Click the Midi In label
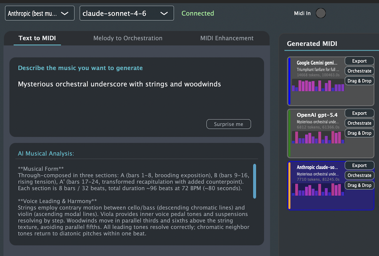 302,13
